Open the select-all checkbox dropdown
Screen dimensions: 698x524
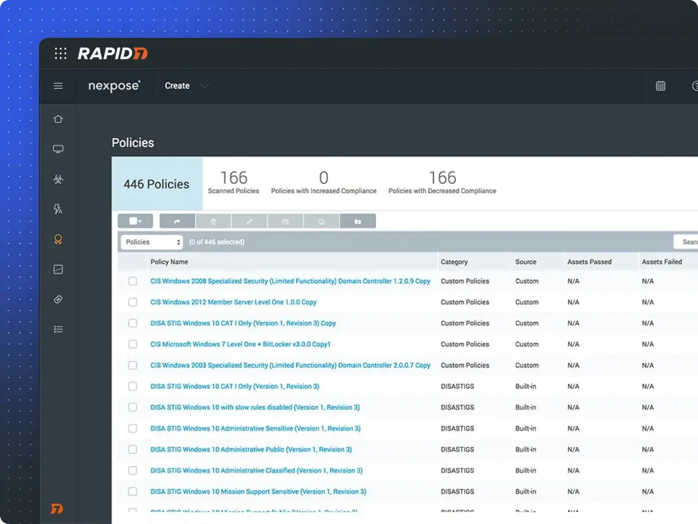coord(136,221)
